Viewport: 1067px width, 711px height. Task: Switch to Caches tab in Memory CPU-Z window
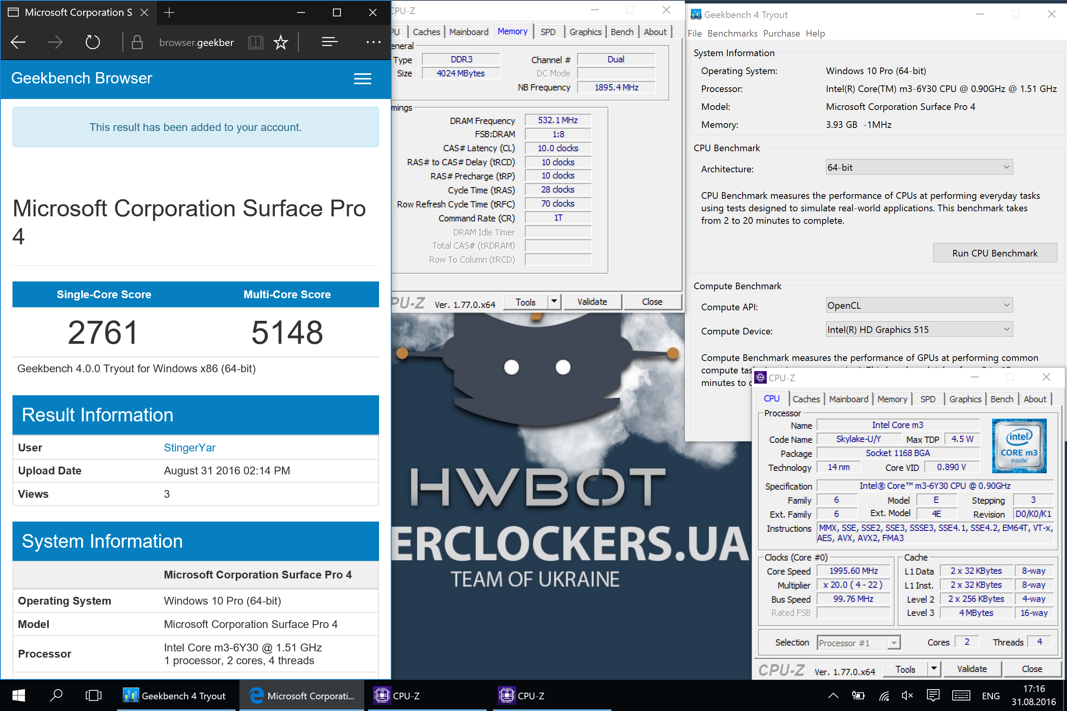point(426,32)
